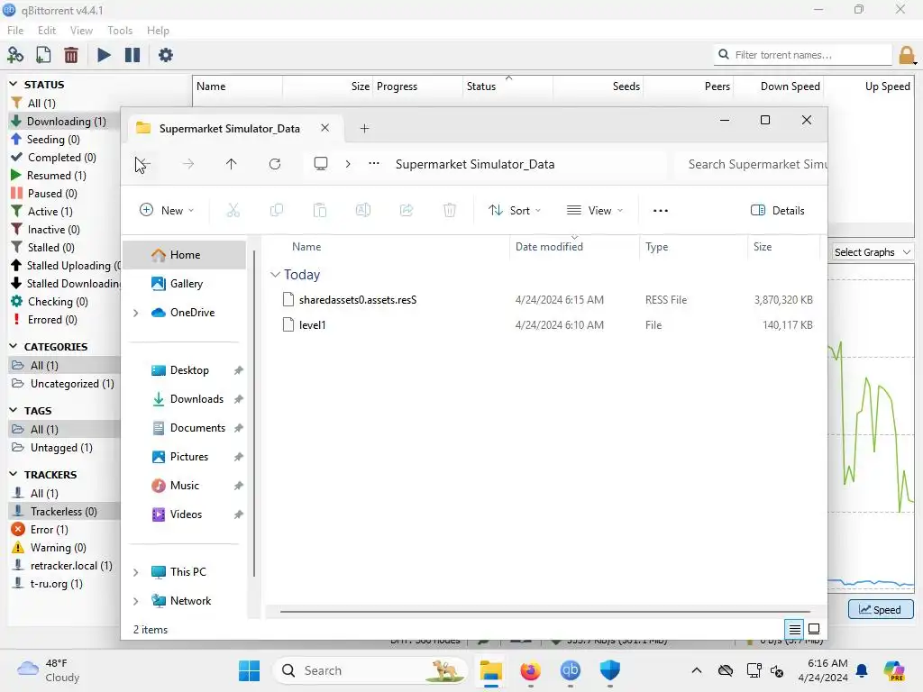923x692 pixels.
Task: Open Home in Explorer navigation pane
Action: [185, 255]
